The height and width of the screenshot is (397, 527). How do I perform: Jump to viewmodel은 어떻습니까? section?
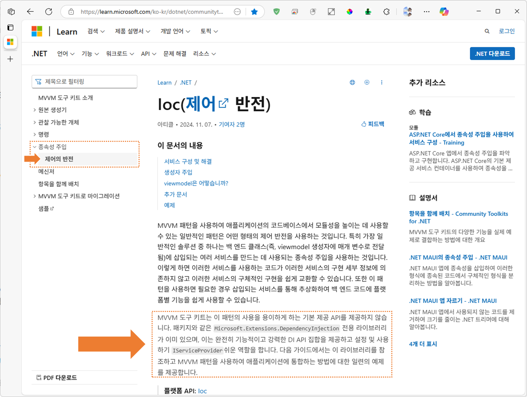196,183
